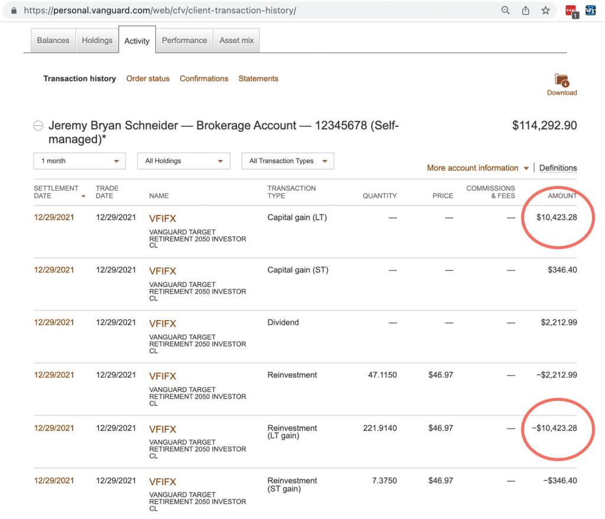The width and height of the screenshot is (605, 519).
Task: Click settlement date of Reinvestment (LT gain) row
Action: (54, 428)
